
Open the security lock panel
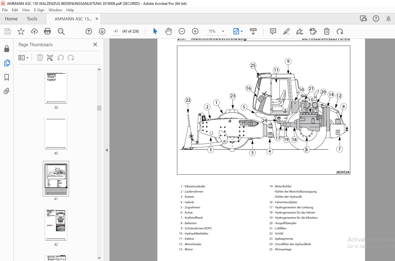[x=7, y=49]
